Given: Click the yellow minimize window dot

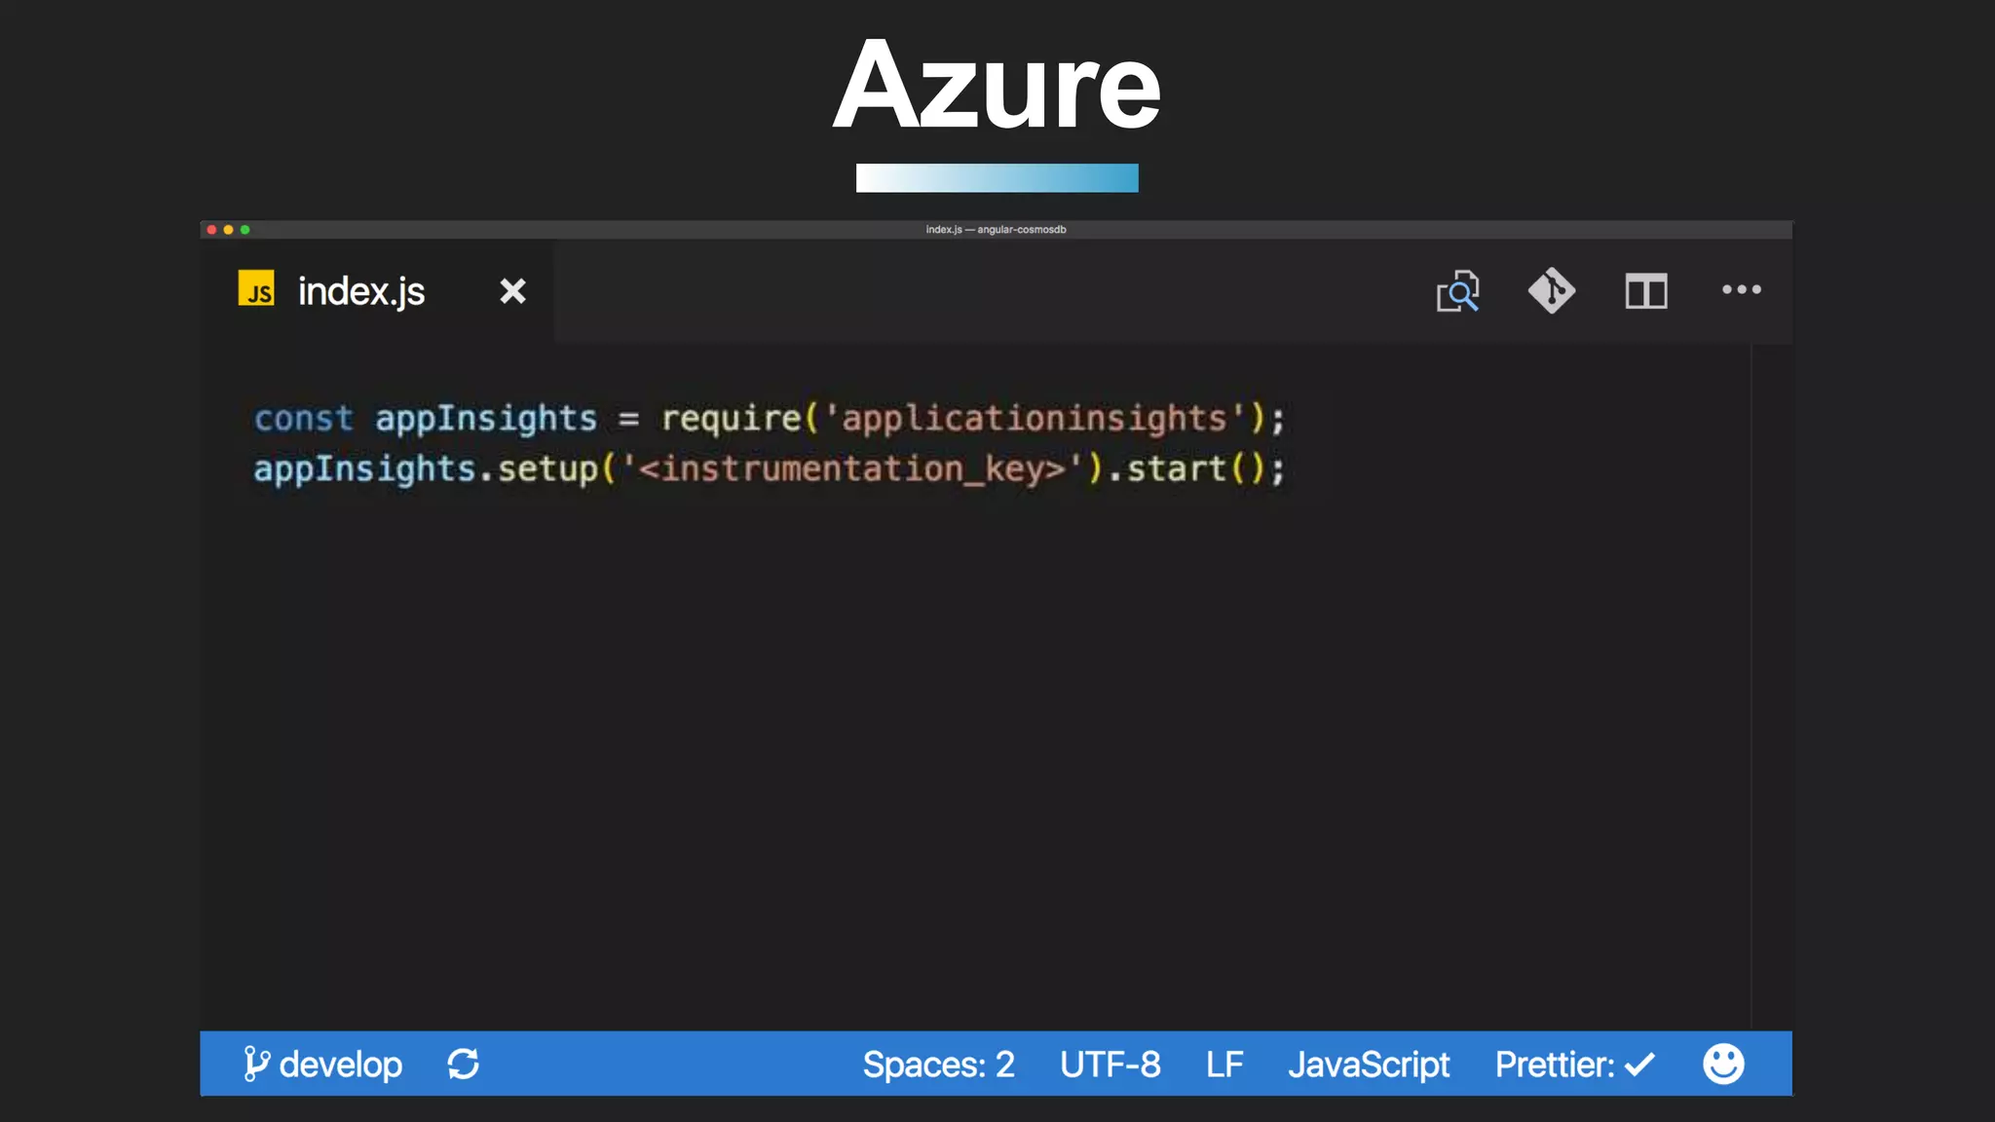Looking at the screenshot, I should 228,230.
